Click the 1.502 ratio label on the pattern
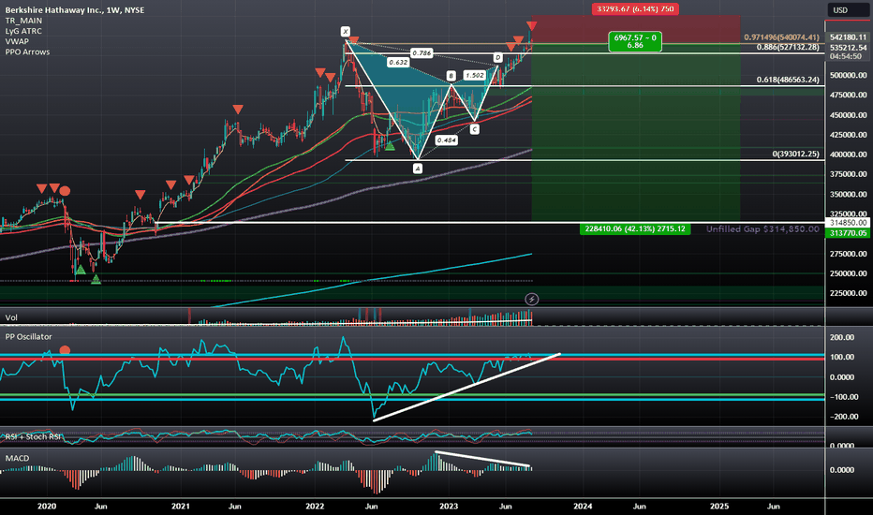873x515 pixels. (474, 75)
